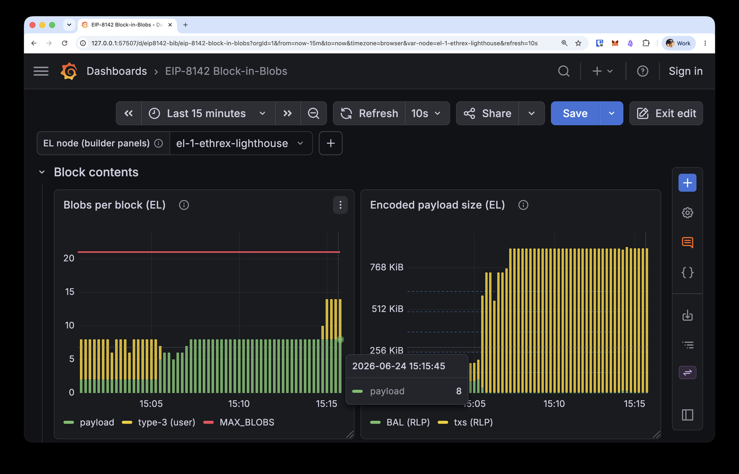Focus the browser address bar
This screenshot has width=739, height=474.
314,43
